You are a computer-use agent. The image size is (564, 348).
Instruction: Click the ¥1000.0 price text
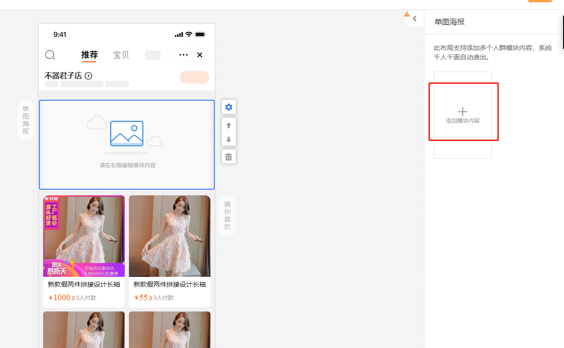[x=61, y=297]
